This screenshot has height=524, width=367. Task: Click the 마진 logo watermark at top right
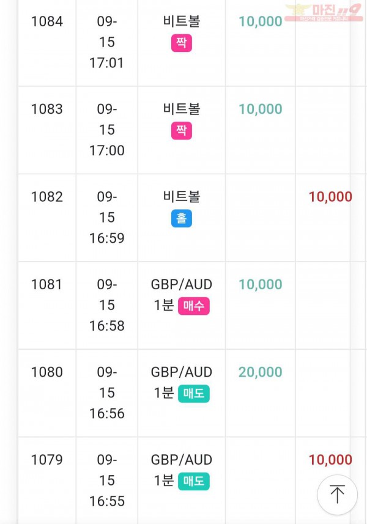324,12
